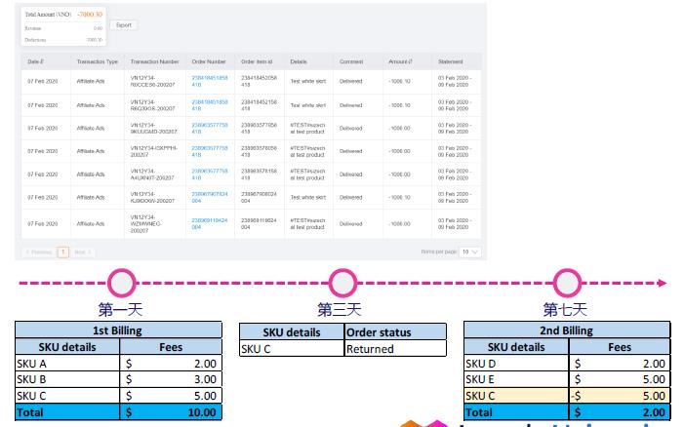Open order link 238967907824004

(x=210, y=198)
